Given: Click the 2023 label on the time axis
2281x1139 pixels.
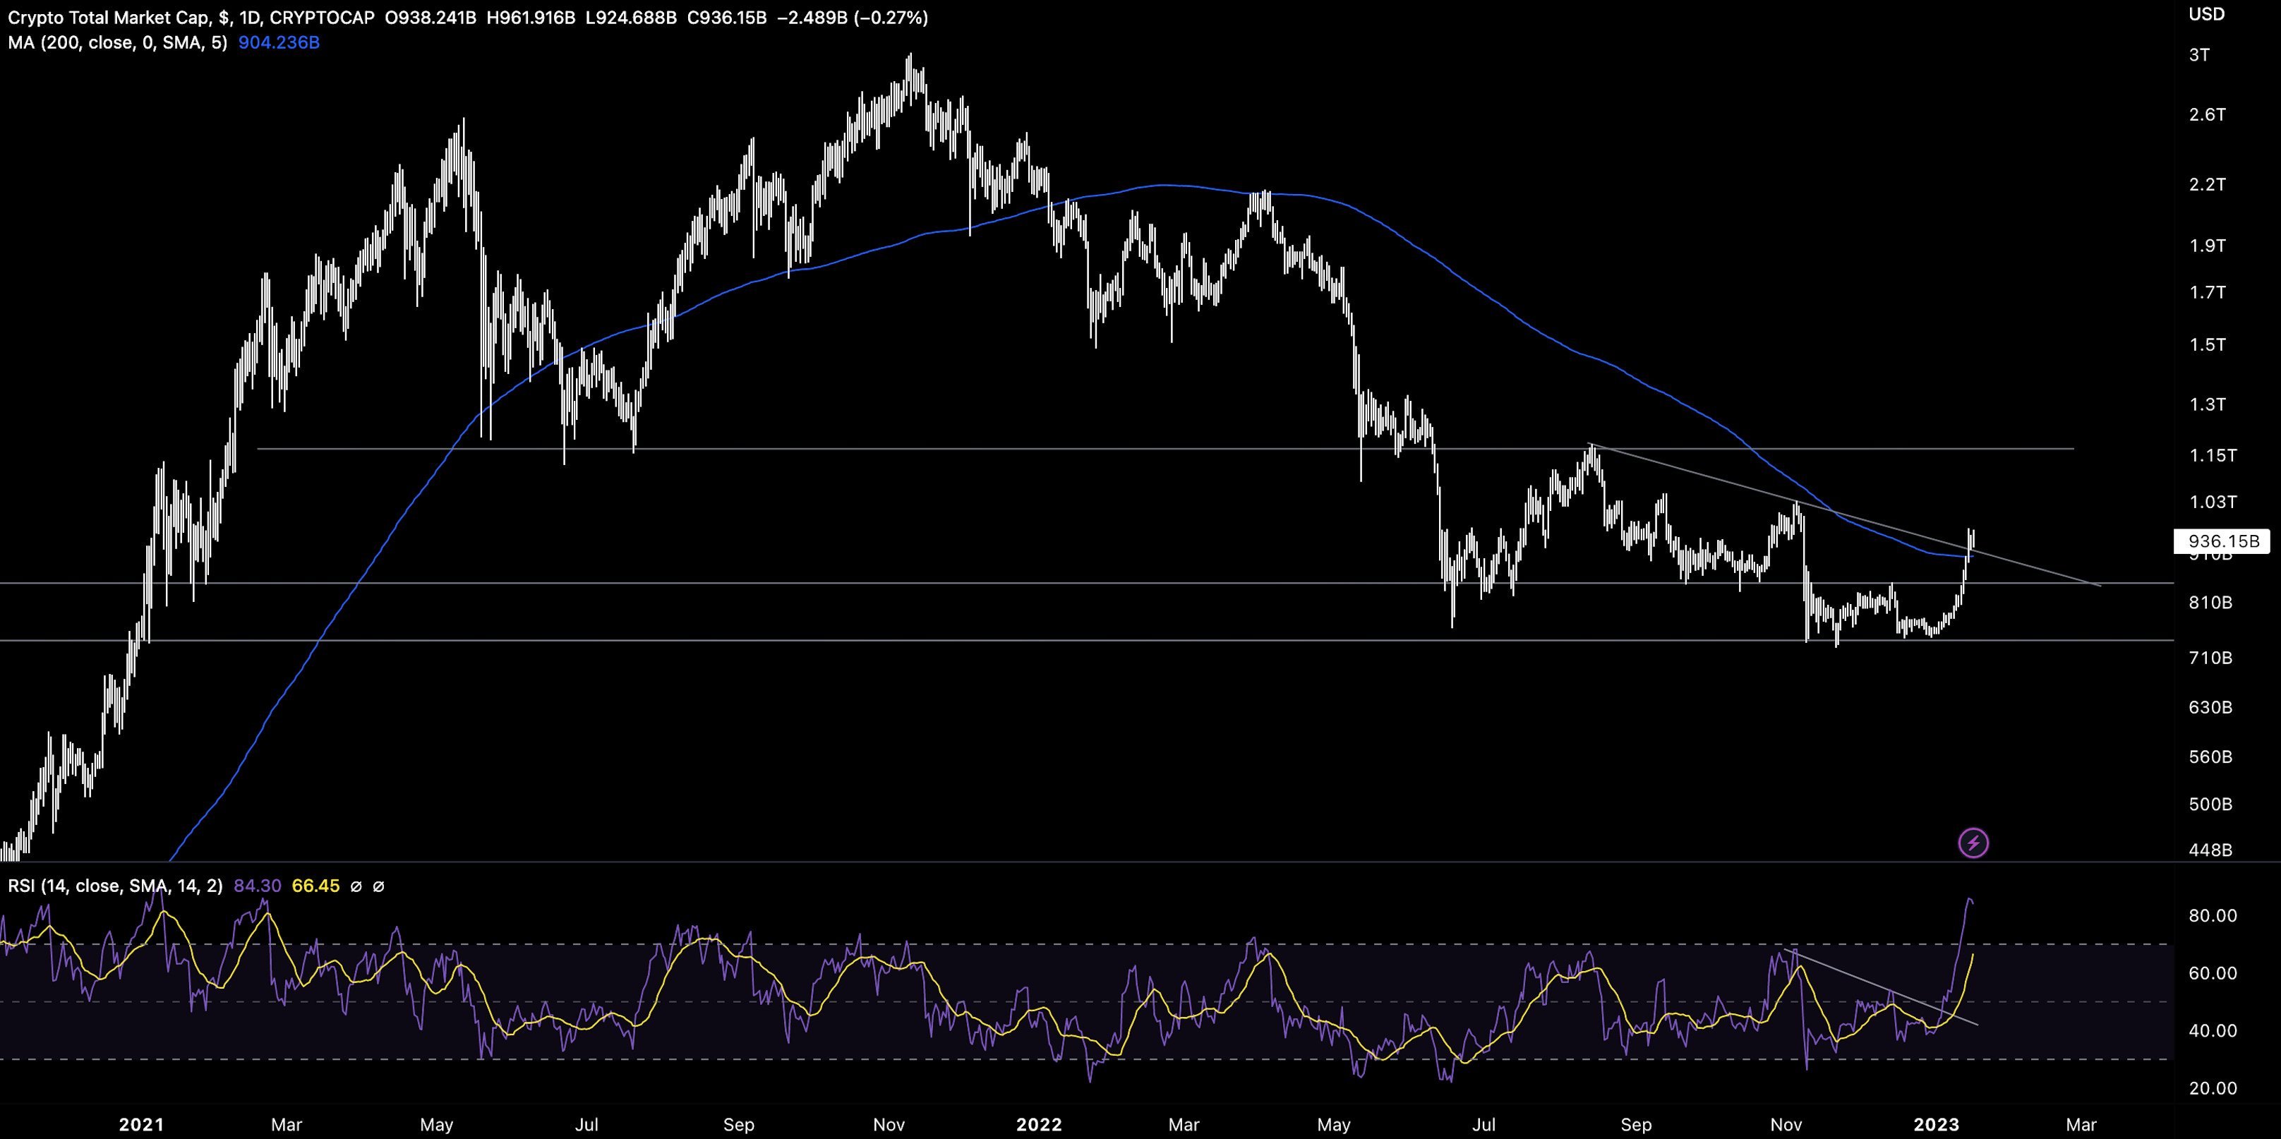Looking at the screenshot, I should point(1937,1125).
